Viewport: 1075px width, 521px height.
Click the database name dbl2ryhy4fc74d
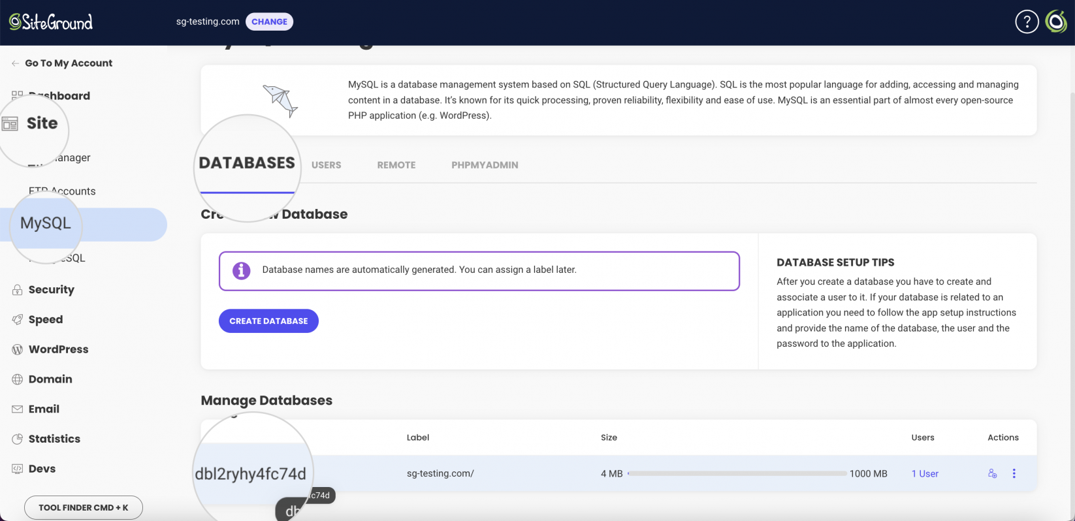[250, 474]
